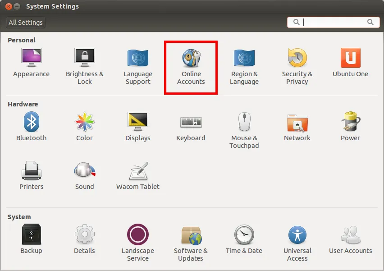384x271 pixels.
Task: Open Online Accounts settings
Action: click(191, 67)
